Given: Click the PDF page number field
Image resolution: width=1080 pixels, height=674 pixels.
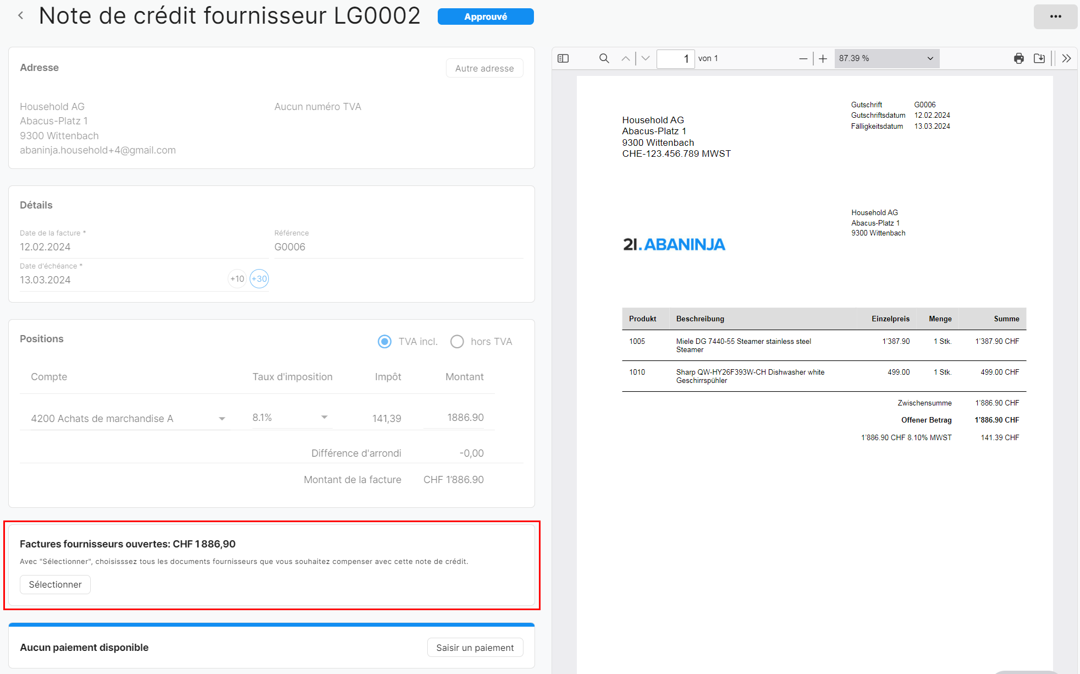Looking at the screenshot, I should tap(675, 58).
